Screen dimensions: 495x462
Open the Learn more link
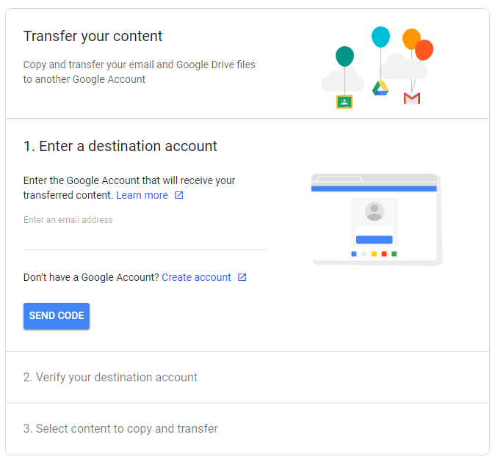(142, 195)
